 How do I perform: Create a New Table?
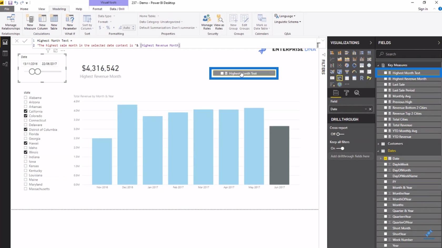tap(54, 22)
